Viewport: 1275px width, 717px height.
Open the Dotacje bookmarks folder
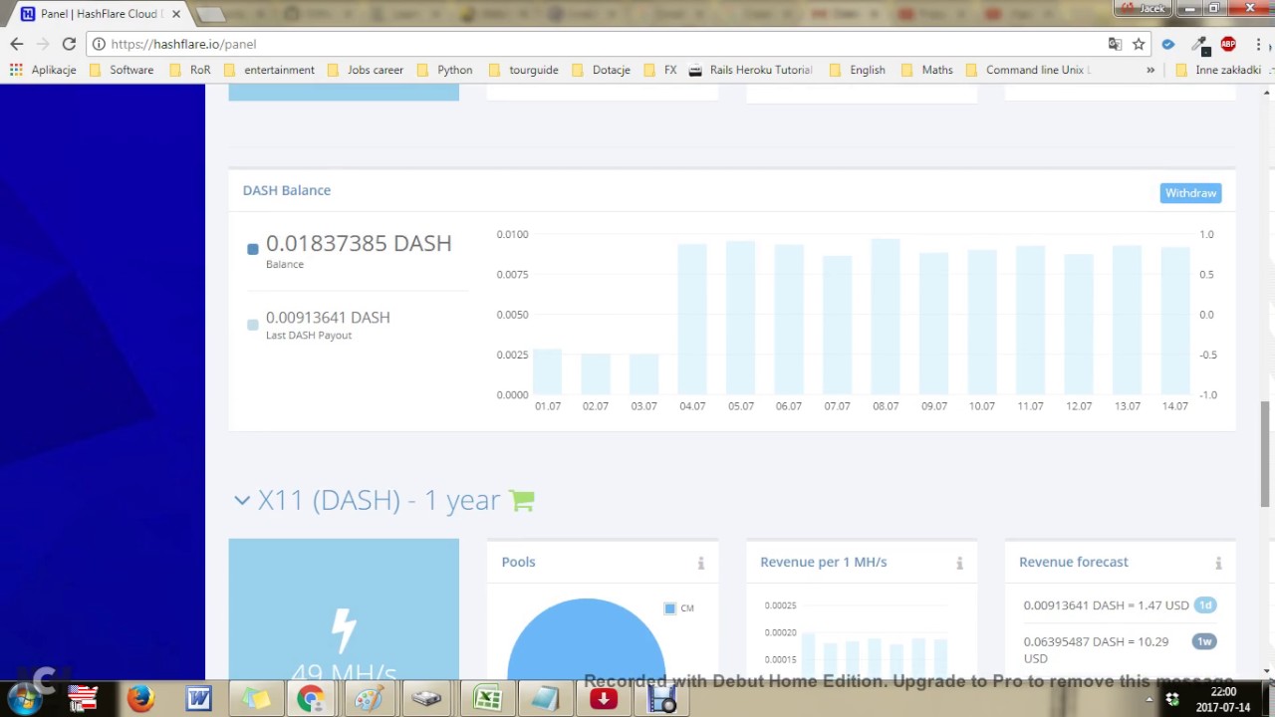point(601,70)
